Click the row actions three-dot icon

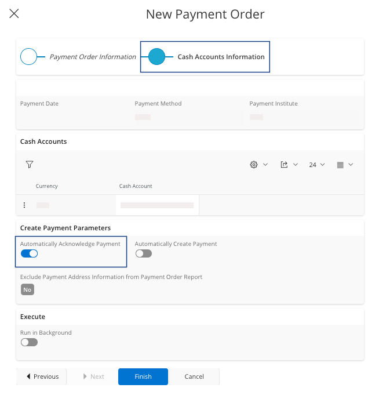point(24,205)
